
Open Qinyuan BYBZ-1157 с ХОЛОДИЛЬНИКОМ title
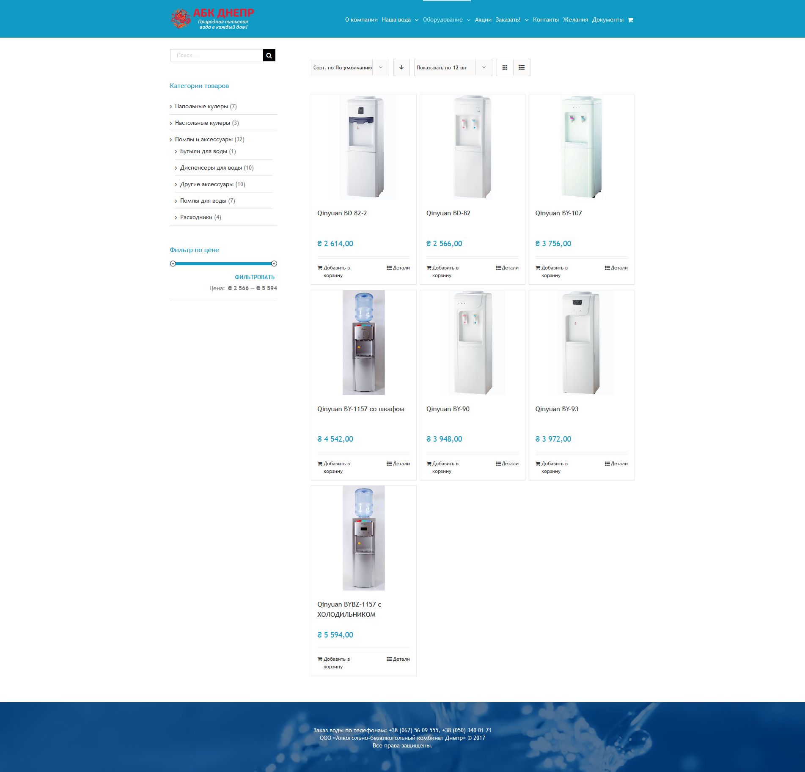(x=349, y=610)
